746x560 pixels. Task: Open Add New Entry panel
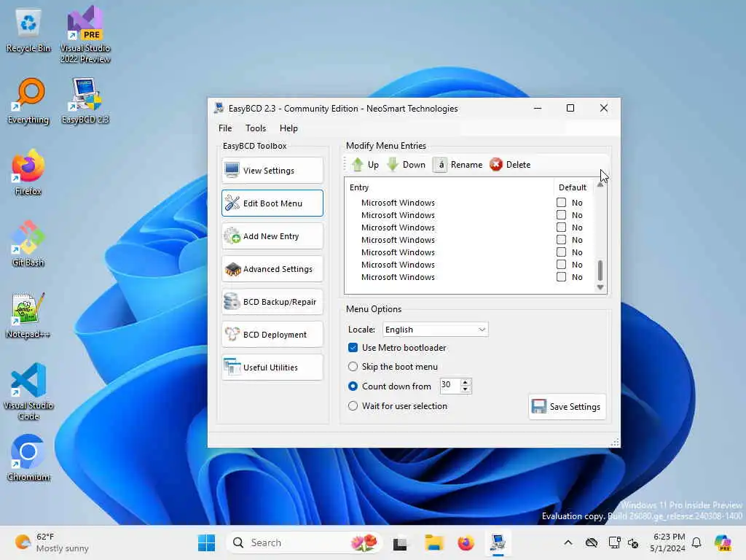[x=272, y=236]
